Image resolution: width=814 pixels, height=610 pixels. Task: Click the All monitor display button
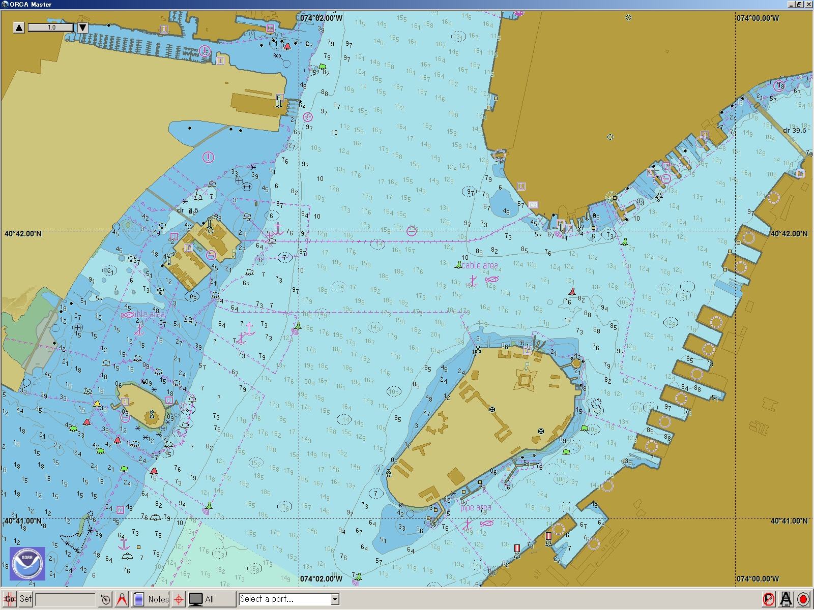coord(202,599)
